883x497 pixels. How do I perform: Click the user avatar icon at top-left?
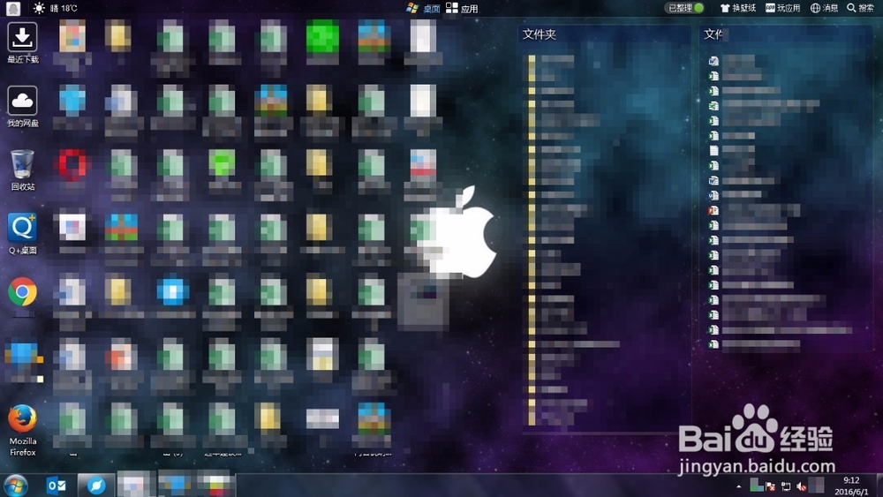point(13,8)
